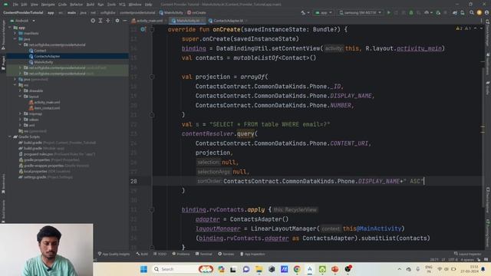Expand the mipmap folder
Image resolution: width=491 pixels, height=276 pixels.
point(21,113)
